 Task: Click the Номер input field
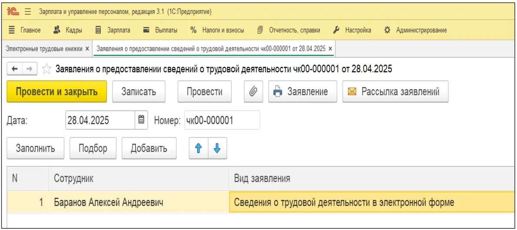coord(222,120)
